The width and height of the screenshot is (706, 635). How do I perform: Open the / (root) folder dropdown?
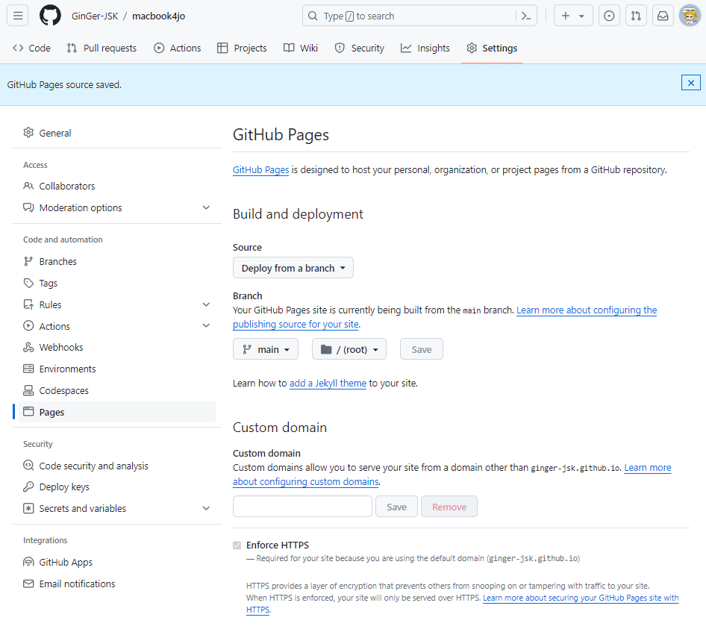[349, 349]
